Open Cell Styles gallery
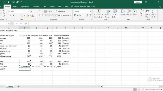The image size is (163, 91). (x=115, y=14)
